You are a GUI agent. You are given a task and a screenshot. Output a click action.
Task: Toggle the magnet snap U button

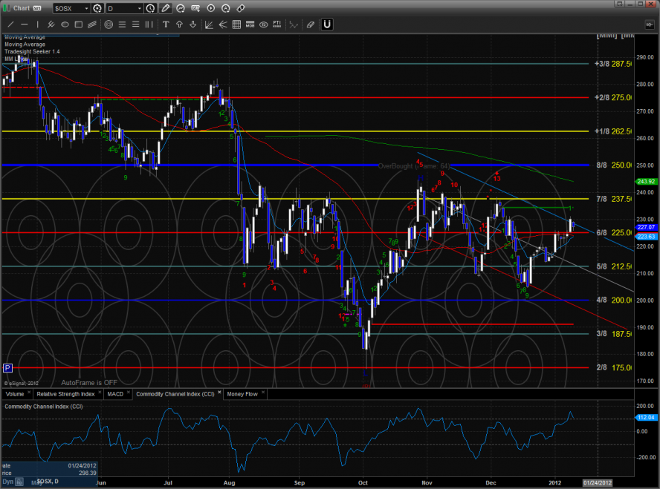point(327,24)
